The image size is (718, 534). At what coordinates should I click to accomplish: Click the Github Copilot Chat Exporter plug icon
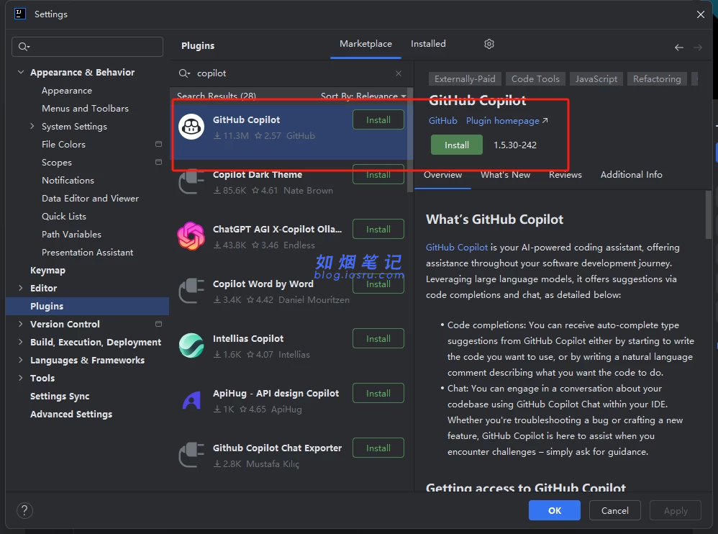tap(191, 454)
